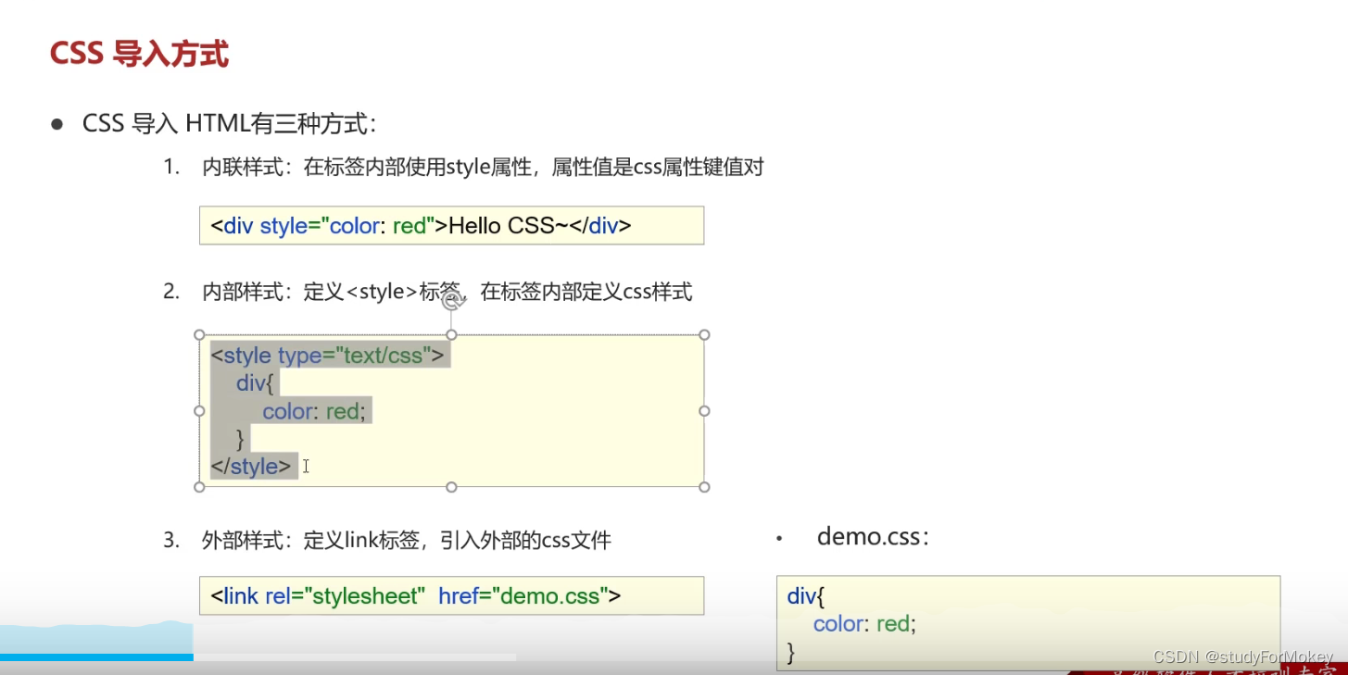Click the bottom-right handle of the selected style box
The width and height of the screenshot is (1348, 675).
pos(704,486)
